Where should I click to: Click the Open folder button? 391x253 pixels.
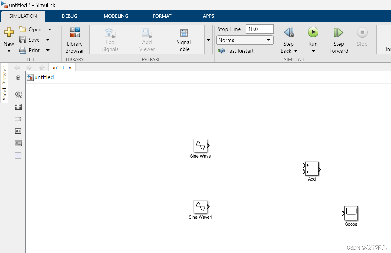[30, 29]
